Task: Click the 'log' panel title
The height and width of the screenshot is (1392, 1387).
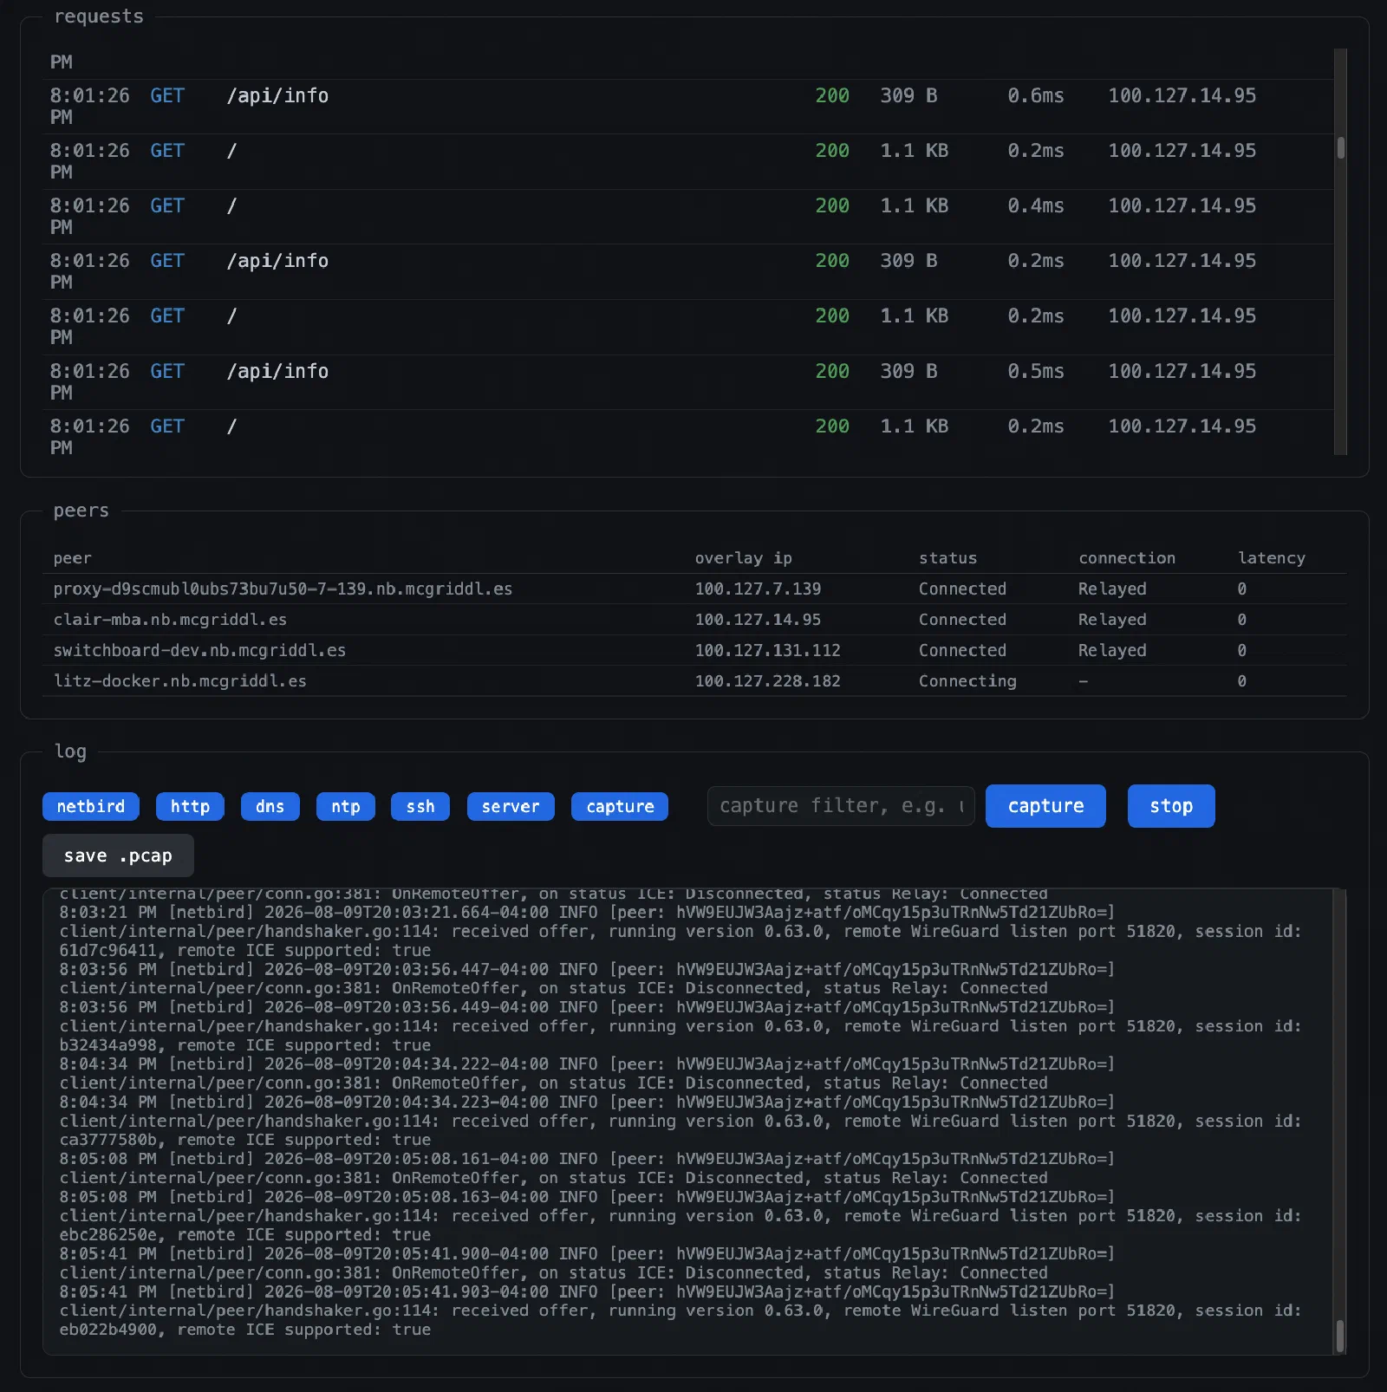Action: click(70, 751)
